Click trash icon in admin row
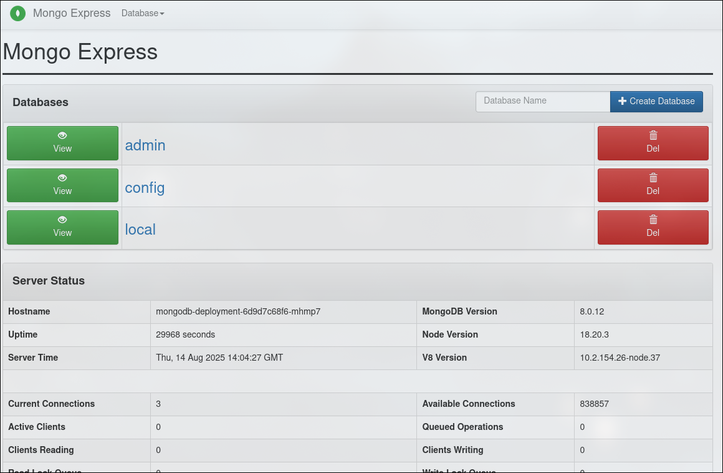Screen dimensions: 723x473 pyautogui.click(x=653, y=135)
